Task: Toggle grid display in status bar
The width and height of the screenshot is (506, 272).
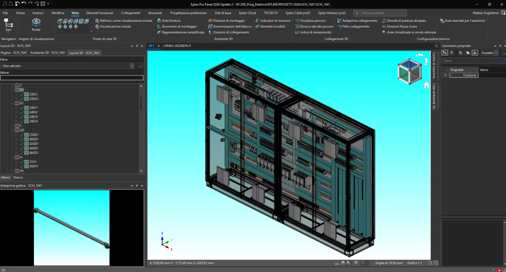Action: 363,263
